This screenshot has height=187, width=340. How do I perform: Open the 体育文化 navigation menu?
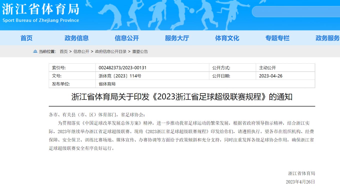pos(227,38)
